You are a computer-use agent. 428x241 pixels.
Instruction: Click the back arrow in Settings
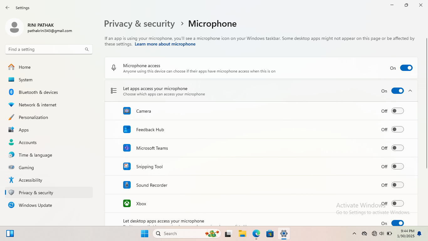click(x=8, y=8)
